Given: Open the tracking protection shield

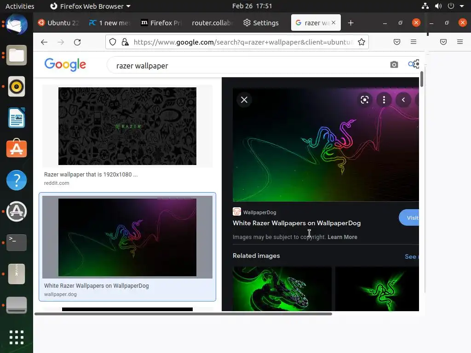Looking at the screenshot, I should [113, 42].
